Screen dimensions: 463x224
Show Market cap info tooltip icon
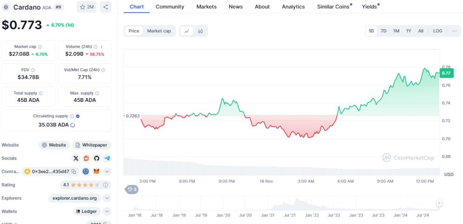pyautogui.click(x=40, y=47)
